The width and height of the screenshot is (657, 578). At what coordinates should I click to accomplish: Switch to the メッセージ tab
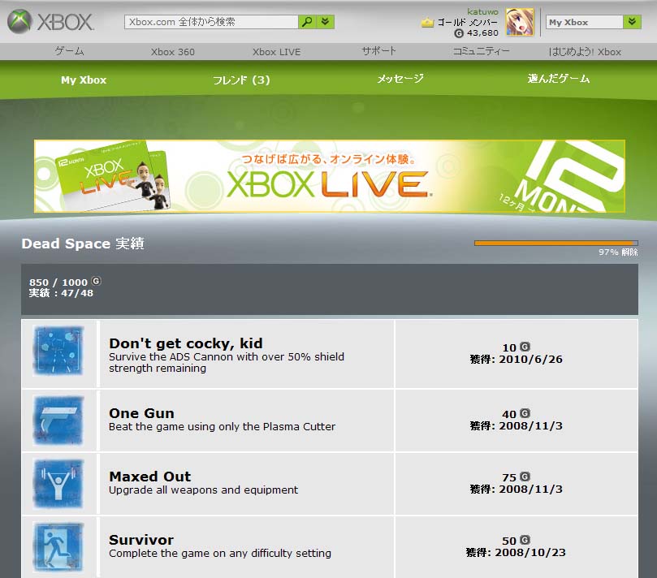400,79
